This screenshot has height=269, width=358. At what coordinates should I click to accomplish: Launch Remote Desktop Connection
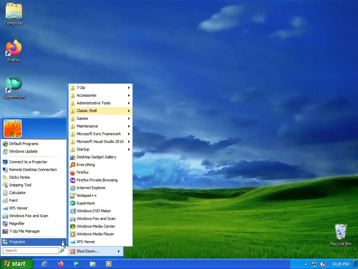[34, 170]
